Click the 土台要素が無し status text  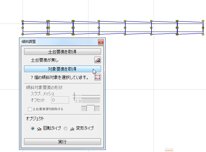(x=44, y=60)
